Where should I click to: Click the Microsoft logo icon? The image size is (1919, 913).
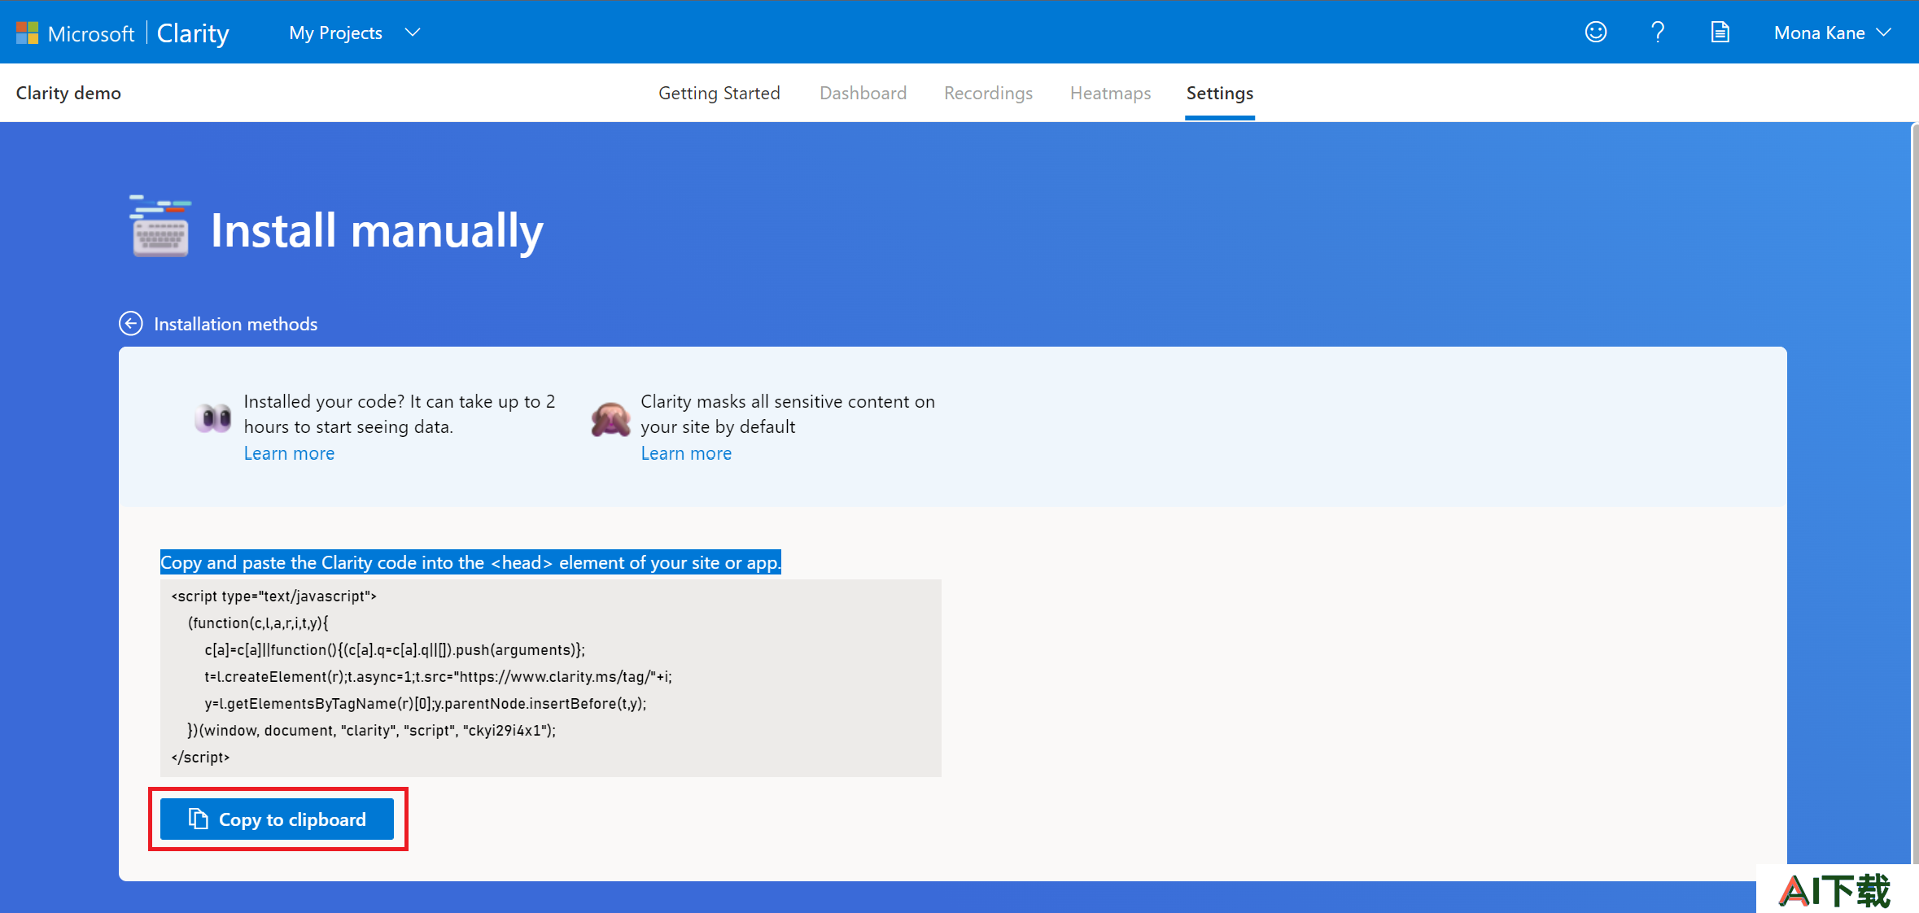27,33
